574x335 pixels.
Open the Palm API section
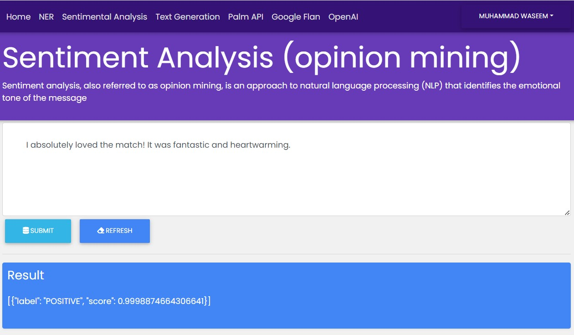[x=246, y=16]
